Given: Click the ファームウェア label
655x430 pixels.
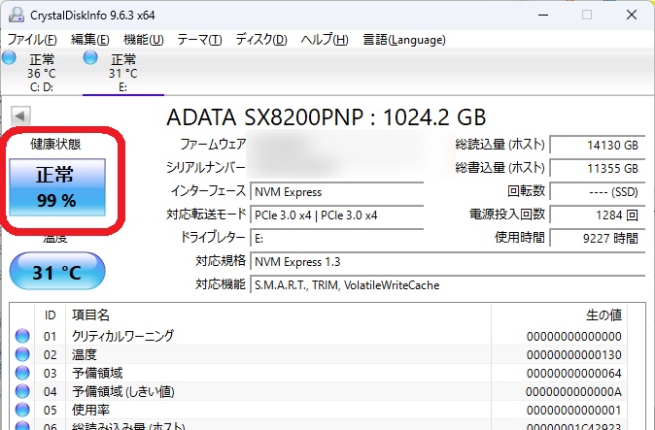Looking at the screenshot, I should pyautogui.click(x=213, y=145).
